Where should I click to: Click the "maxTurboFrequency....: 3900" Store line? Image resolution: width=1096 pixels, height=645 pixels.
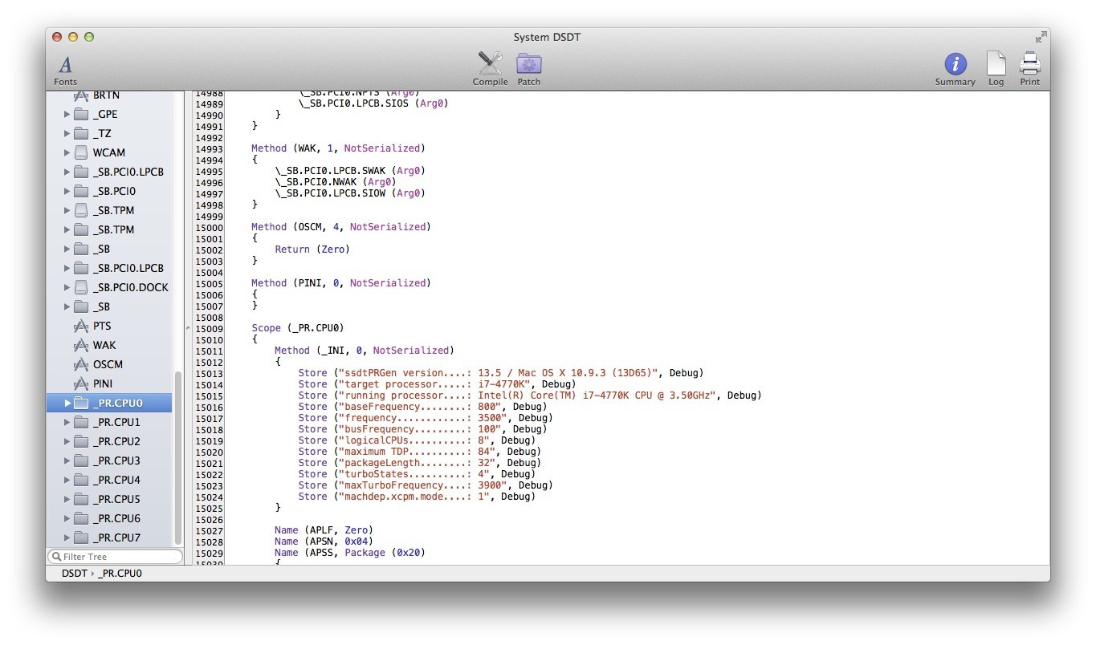point(426,485)
